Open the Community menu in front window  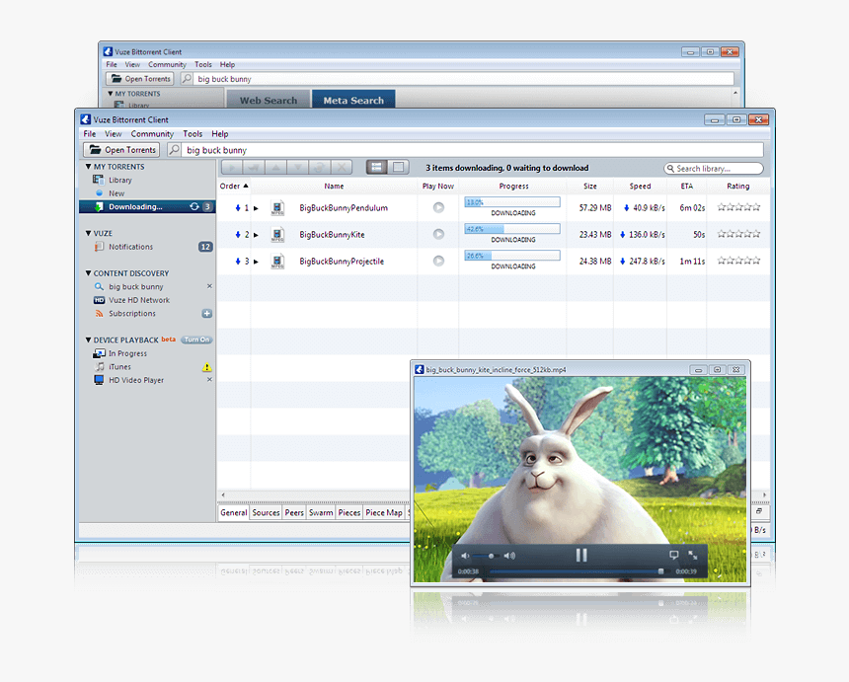coord(152,134)
